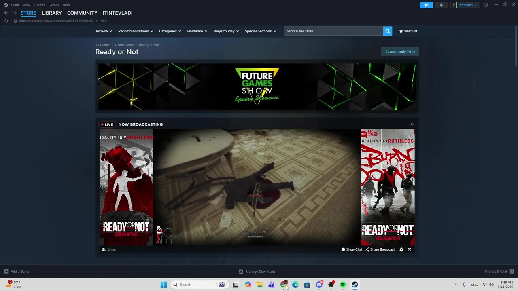Expand the Browse dropdown
The height and width of the screenshot is (291, 518).
tap(104, 31)
